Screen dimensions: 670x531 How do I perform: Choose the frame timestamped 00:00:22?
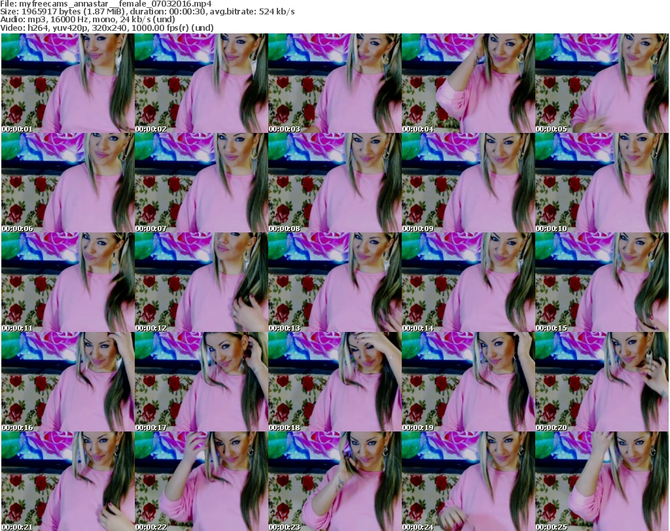(x=202, y=481)
